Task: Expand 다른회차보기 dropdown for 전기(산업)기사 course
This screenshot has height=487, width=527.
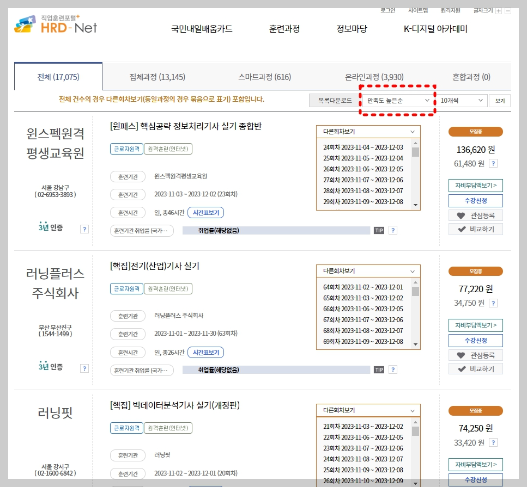Action: coord(368,271)
